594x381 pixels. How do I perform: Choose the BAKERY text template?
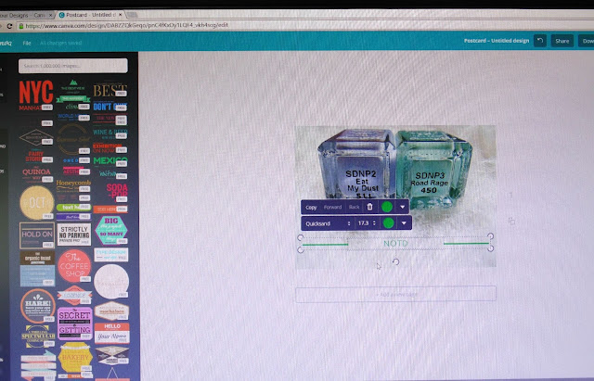(x=75, y=358)
